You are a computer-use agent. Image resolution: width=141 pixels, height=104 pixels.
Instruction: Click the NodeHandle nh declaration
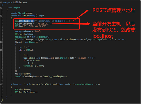[33, 37]
